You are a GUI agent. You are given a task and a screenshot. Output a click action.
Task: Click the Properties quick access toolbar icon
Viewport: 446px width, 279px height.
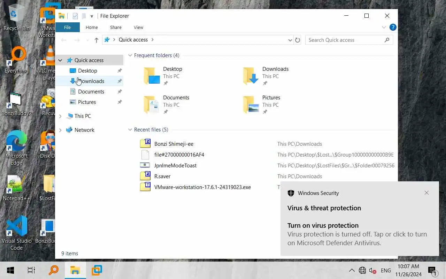point(75,16)
